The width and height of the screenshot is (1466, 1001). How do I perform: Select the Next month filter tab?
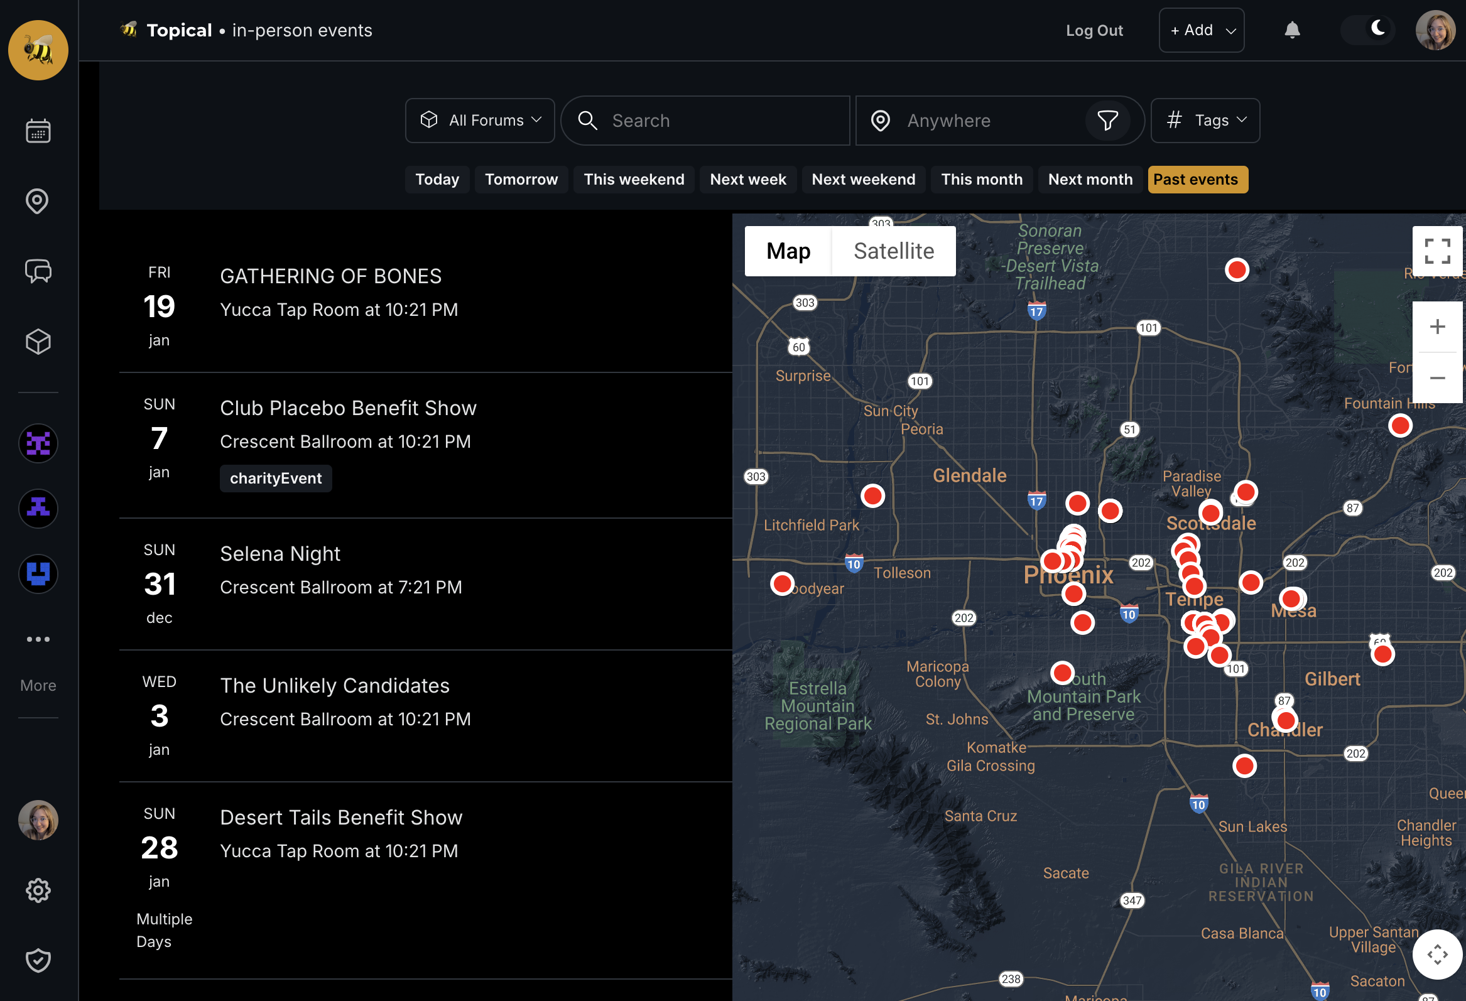tap(1090, 180)
